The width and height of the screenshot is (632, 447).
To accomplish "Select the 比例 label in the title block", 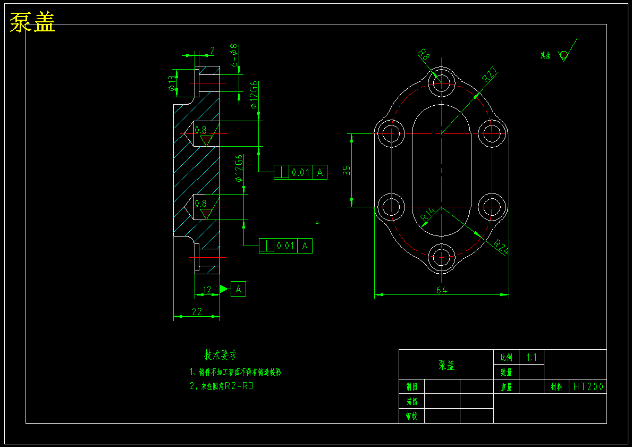I will 506,358.
